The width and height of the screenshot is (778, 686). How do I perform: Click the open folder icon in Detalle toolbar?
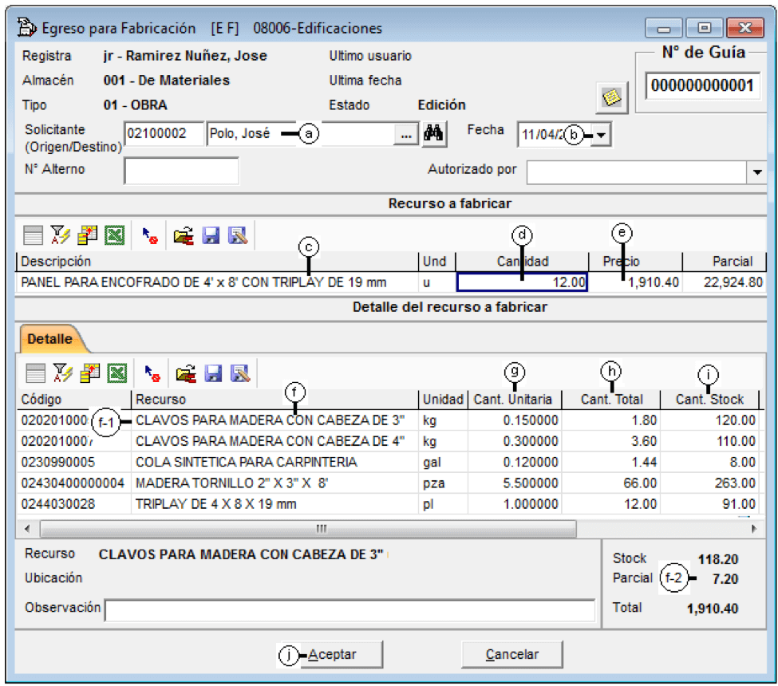(x=186, y=373)
